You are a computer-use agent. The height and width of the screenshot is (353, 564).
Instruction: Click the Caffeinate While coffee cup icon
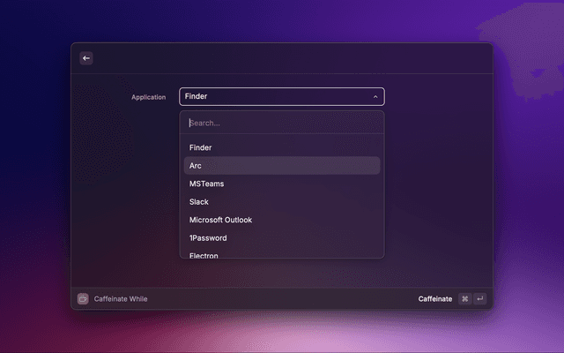click(x=83, y=299)
